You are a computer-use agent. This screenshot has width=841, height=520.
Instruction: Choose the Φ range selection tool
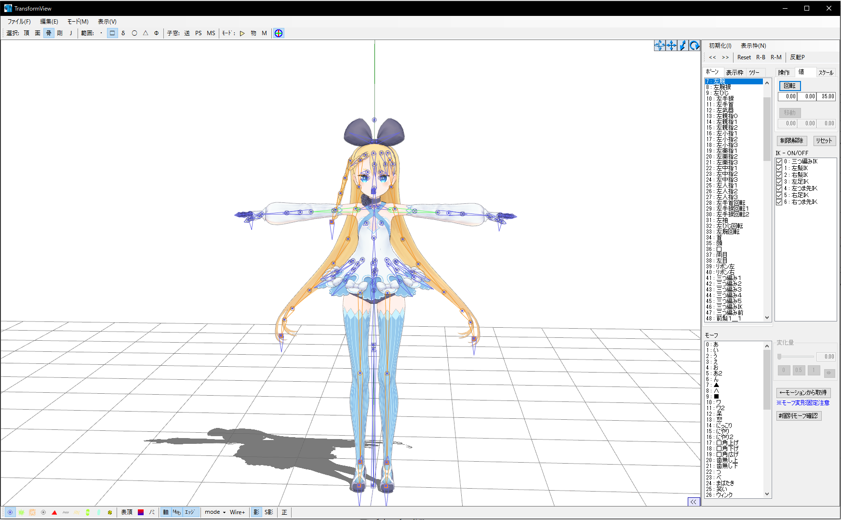tap(157, 33)
